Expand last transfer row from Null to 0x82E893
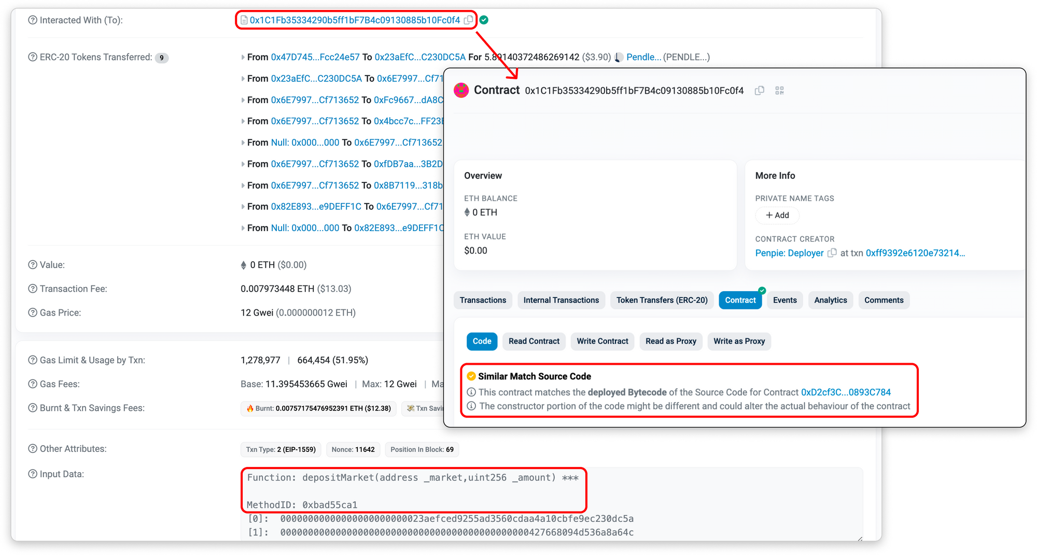 (243, 228)
